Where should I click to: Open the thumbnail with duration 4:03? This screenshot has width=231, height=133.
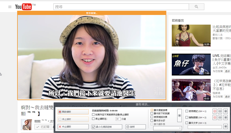[x=191, y=90]
